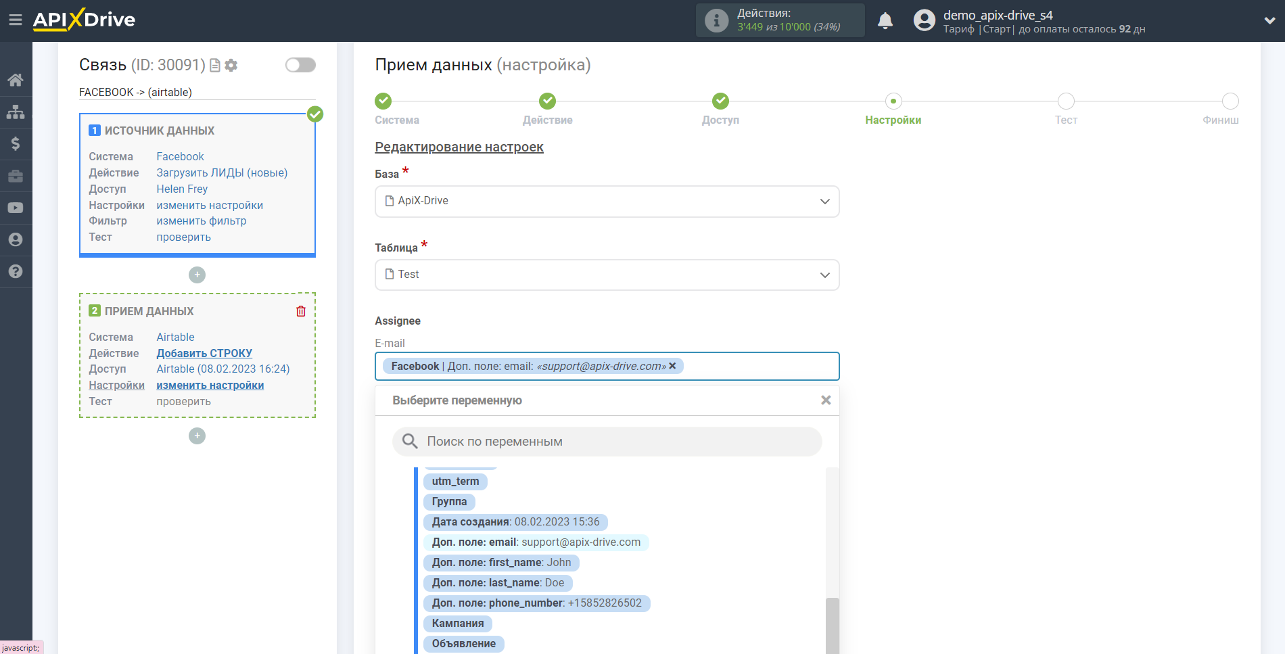Expand the Таблица dropdown Test

[607, 275]
